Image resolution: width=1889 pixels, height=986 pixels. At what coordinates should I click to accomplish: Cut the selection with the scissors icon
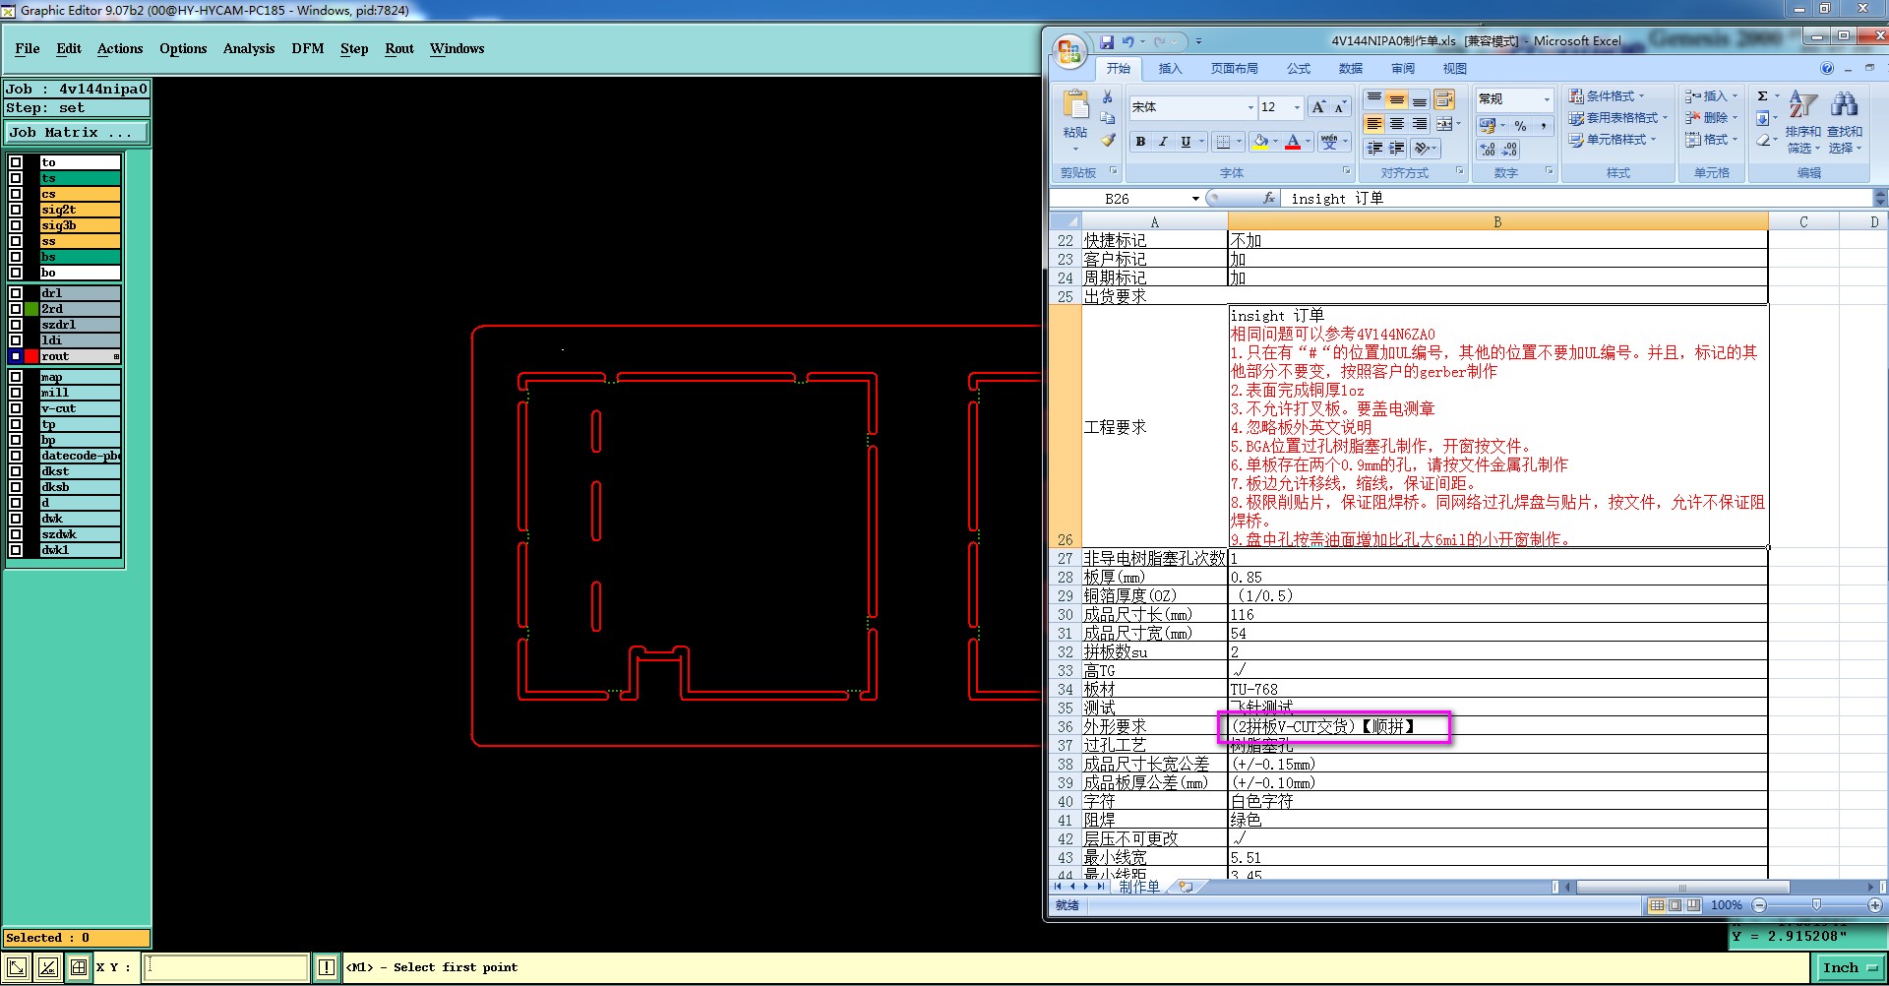click(1108, 96)
